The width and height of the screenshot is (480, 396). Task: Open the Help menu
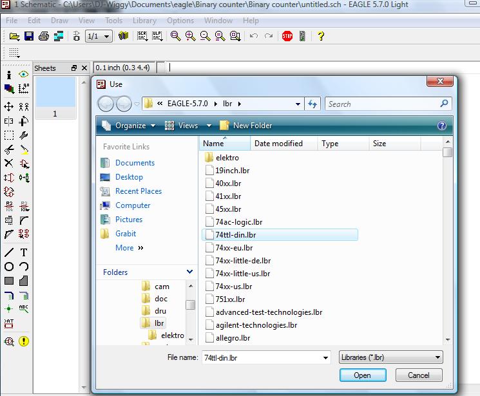tap(251, 21)
